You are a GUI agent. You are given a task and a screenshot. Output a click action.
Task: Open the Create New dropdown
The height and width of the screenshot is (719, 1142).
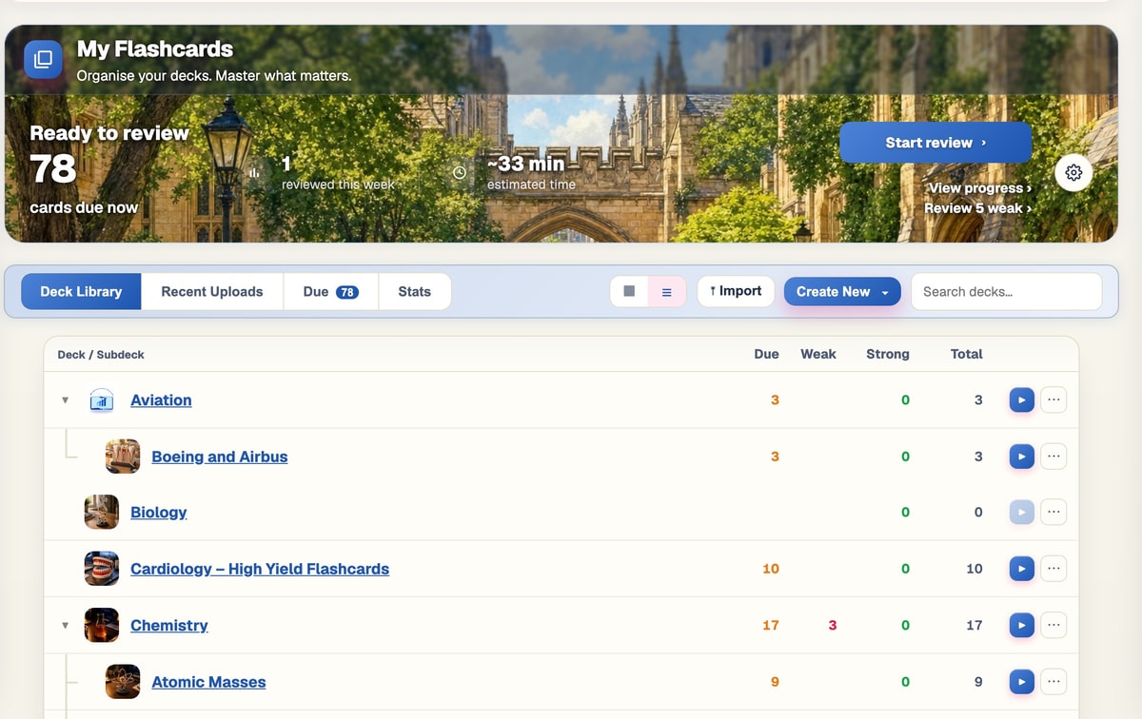(842, 292)
